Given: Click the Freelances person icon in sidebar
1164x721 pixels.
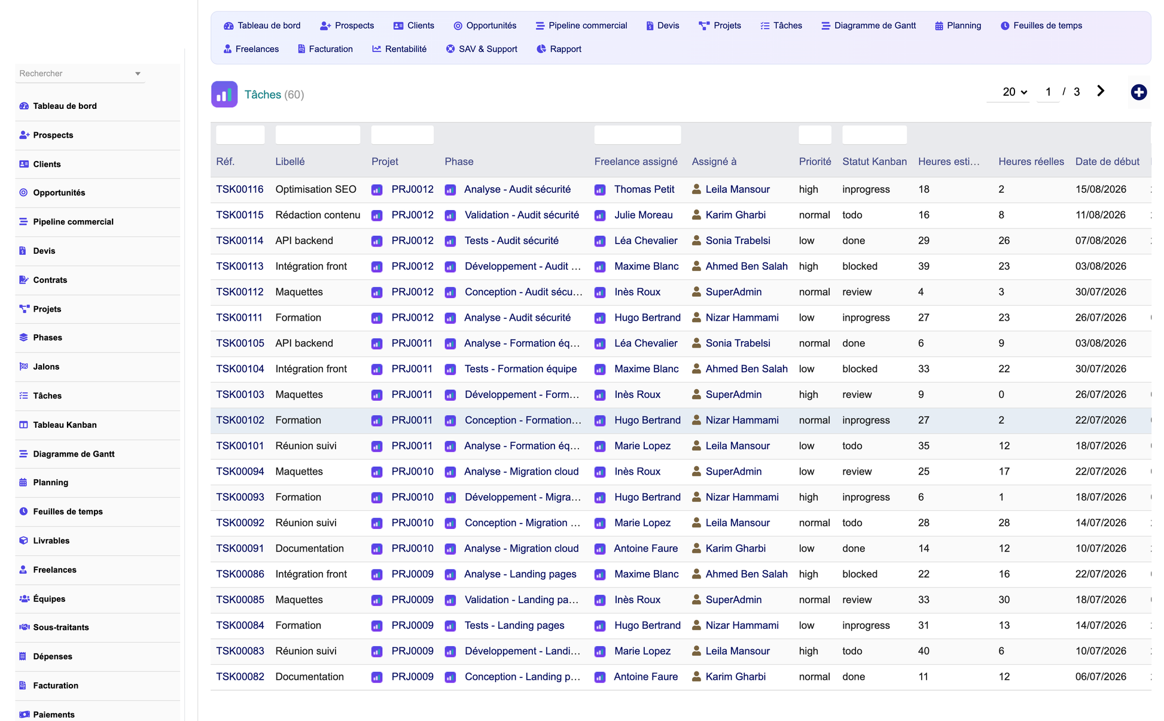Looking at the screenshot, I should (x=24, y=570).
